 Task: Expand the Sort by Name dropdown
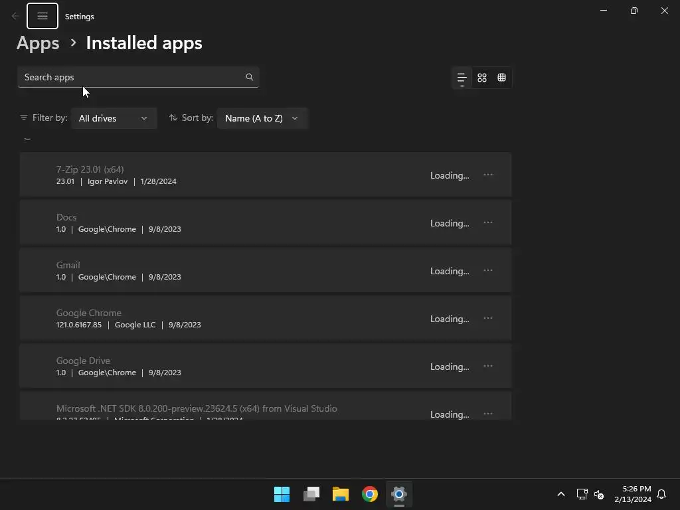pos(262,118)
